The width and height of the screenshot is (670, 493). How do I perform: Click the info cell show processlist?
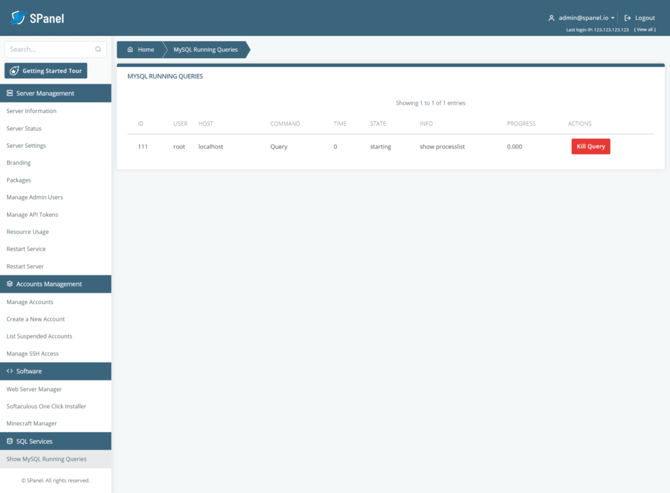click(442, 146)
